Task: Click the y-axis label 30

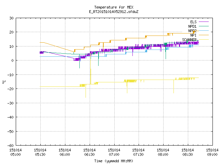Action: 11,18
